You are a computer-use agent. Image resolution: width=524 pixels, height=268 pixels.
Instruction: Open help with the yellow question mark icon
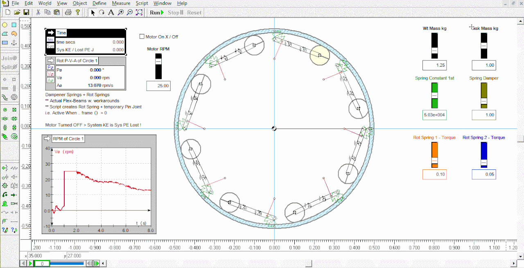tap(78, 13)
